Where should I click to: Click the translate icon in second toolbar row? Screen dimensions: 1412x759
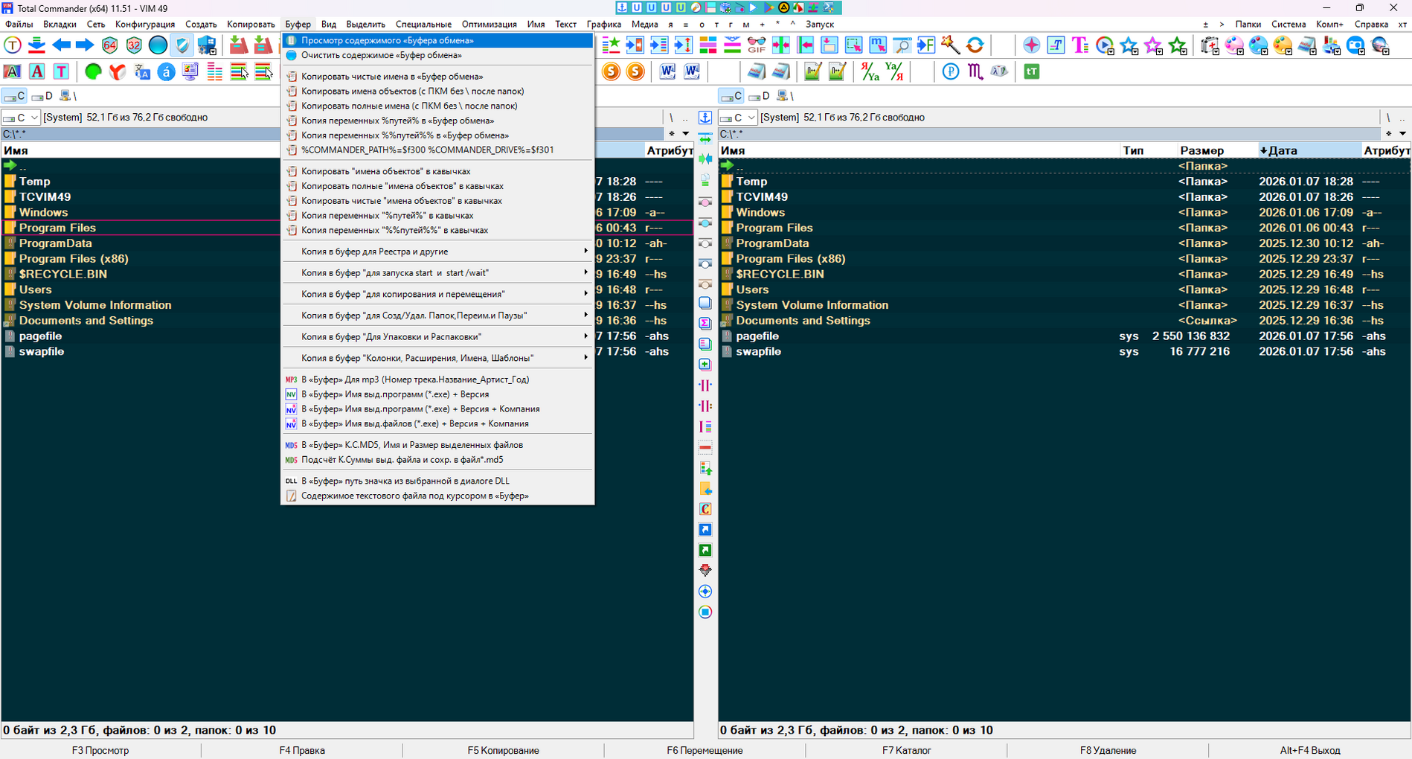tap(142, 72)
